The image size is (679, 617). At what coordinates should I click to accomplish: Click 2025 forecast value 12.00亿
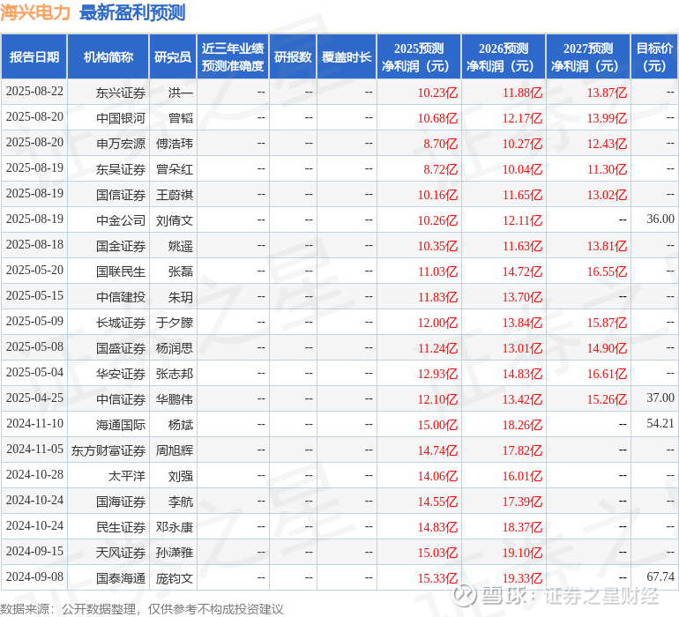[437, 322]
